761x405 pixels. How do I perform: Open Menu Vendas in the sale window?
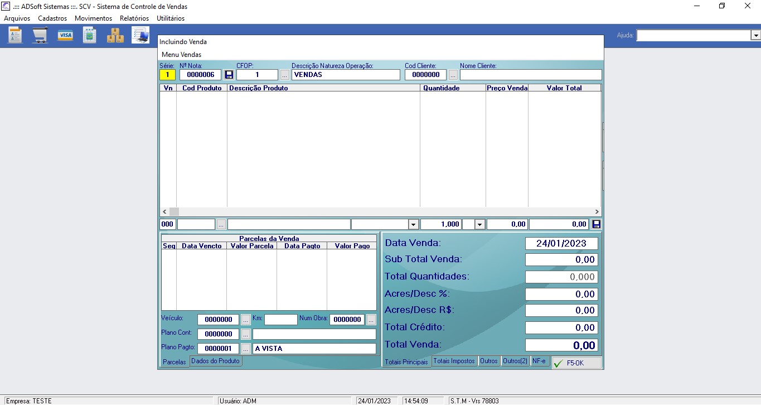182,55
